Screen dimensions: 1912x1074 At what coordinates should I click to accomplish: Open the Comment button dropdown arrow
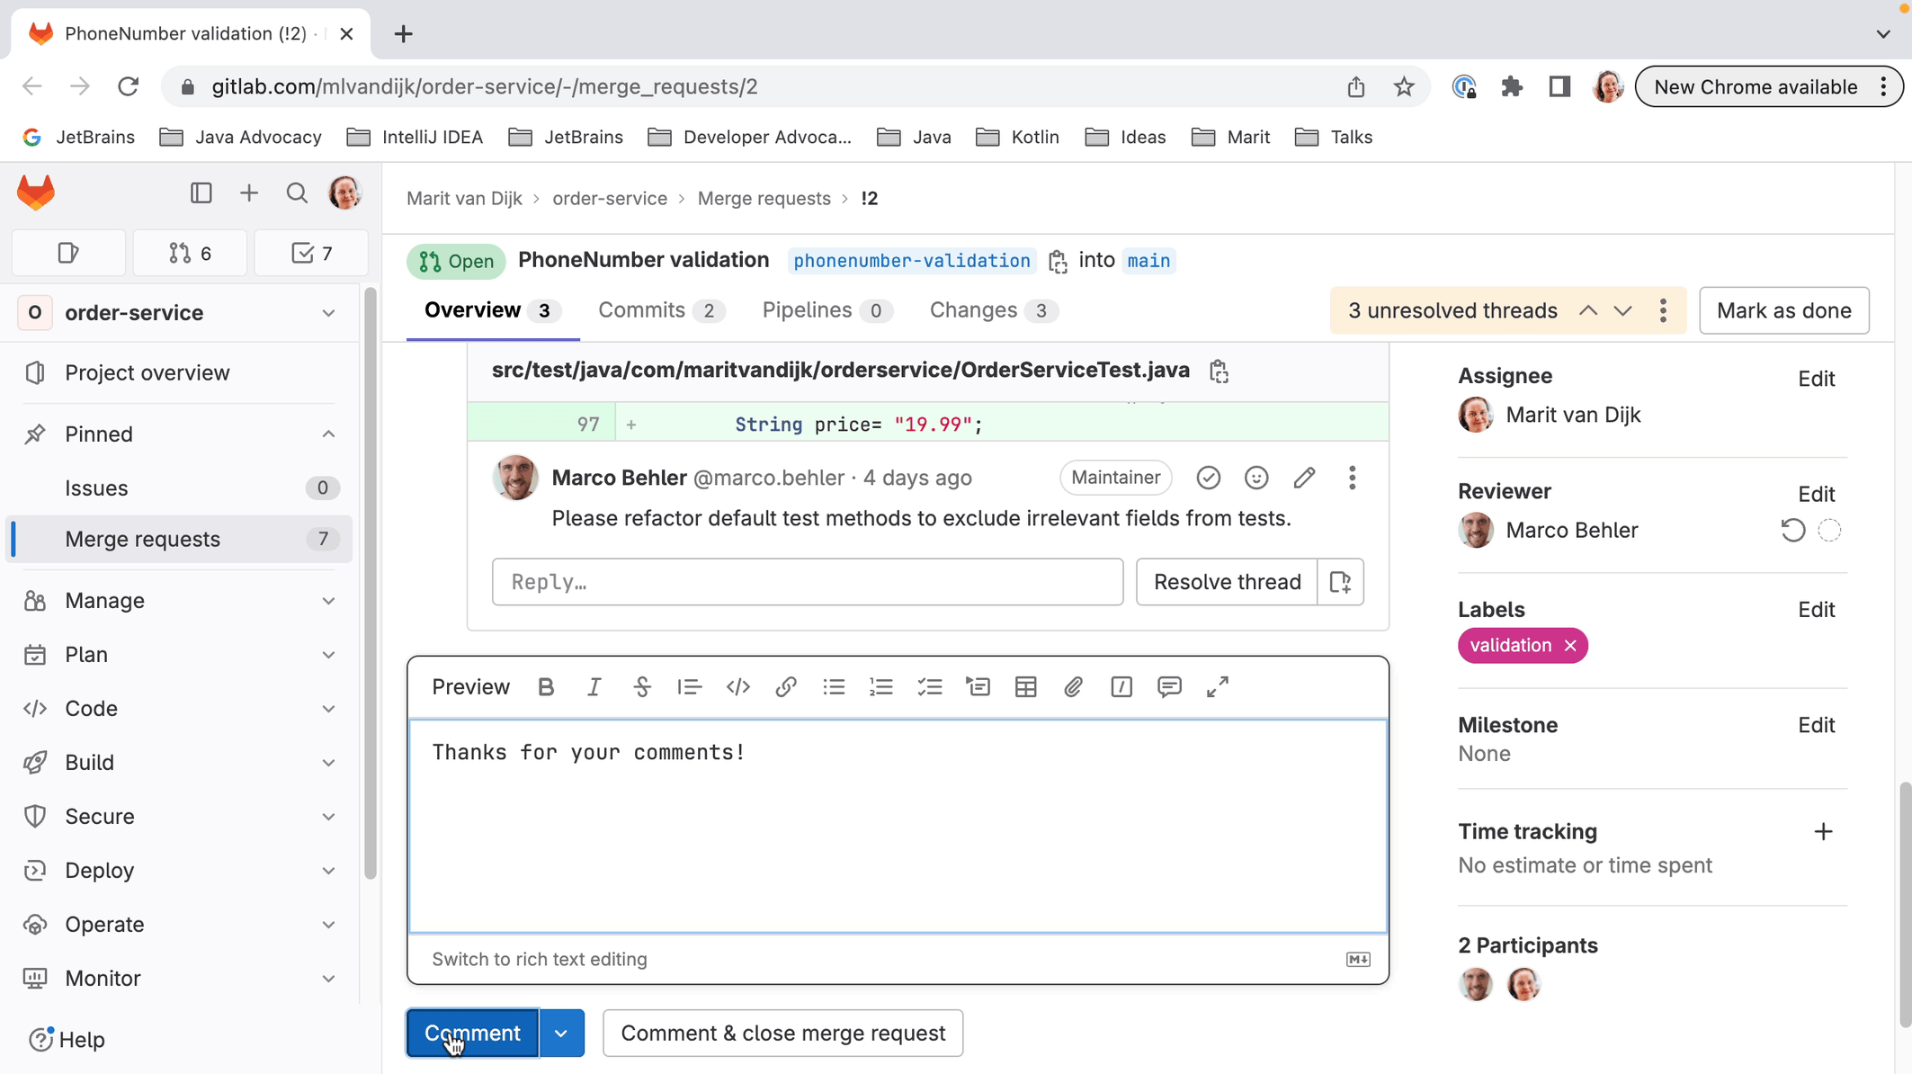[x=562, y=1033]
